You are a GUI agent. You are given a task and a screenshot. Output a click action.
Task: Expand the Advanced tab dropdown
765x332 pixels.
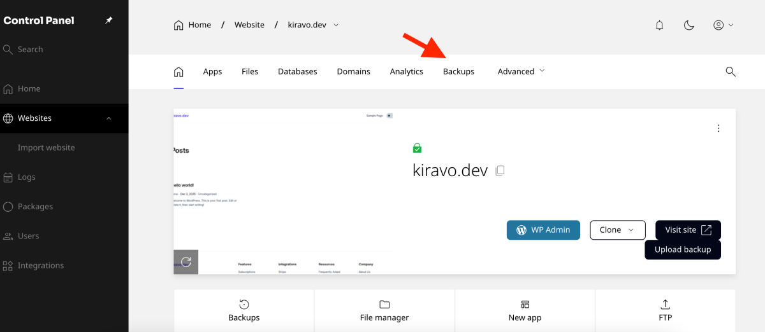click(521, 71)
